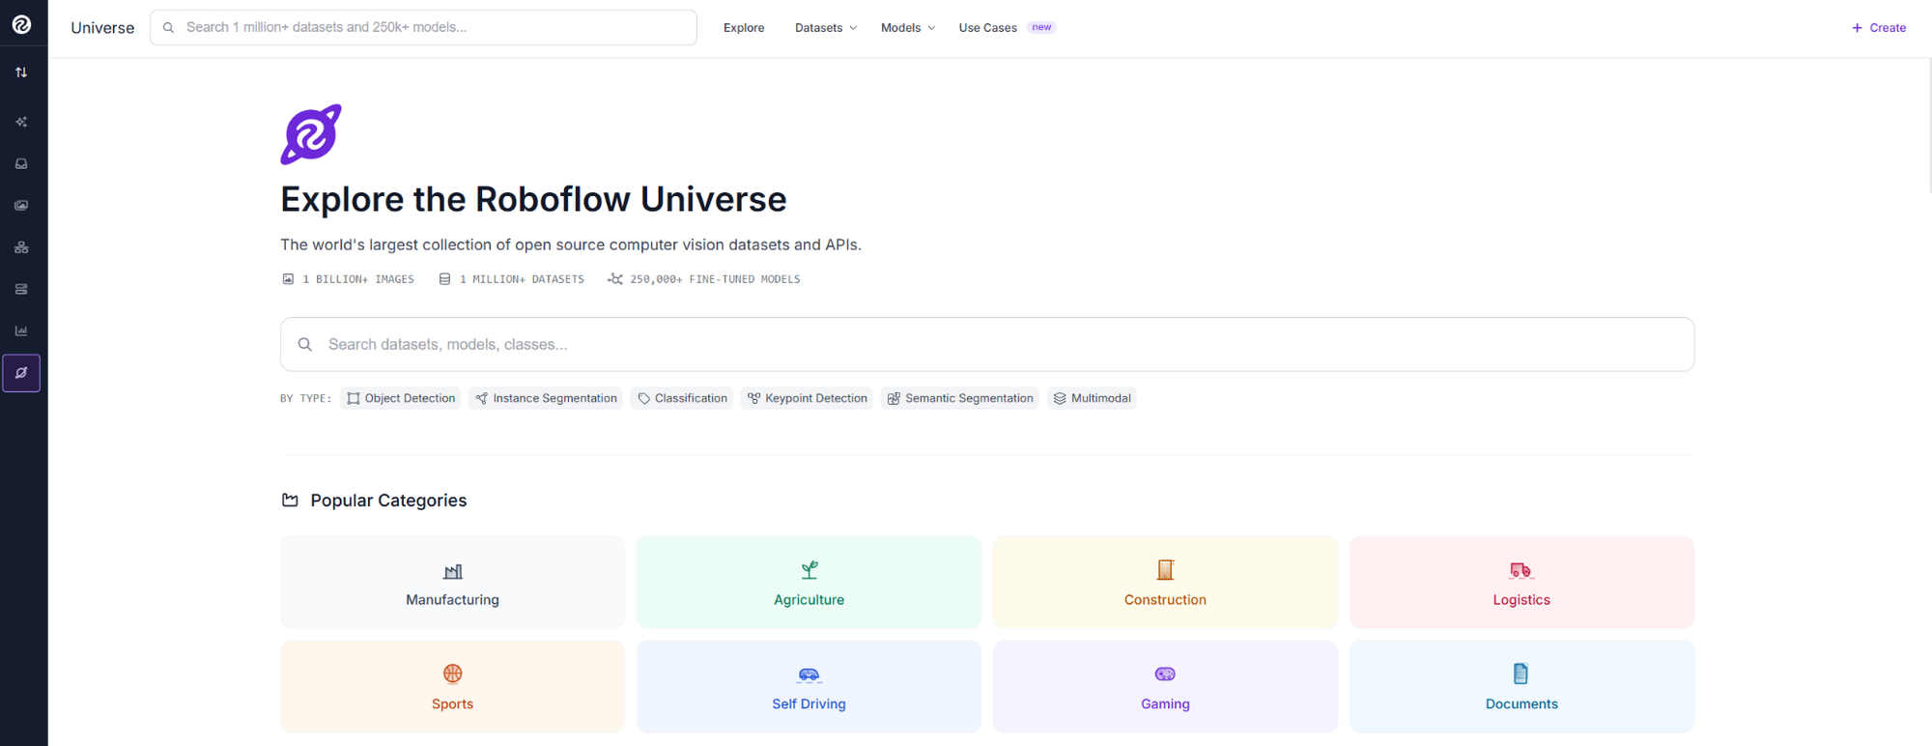The height and width of the screenshot is (746, 1932).
Task: Go to the Explore nav item
Action: click(744, 28)
